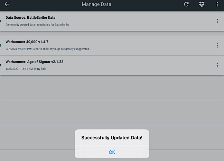Click the Community created data repositories description

click(37, 25)
